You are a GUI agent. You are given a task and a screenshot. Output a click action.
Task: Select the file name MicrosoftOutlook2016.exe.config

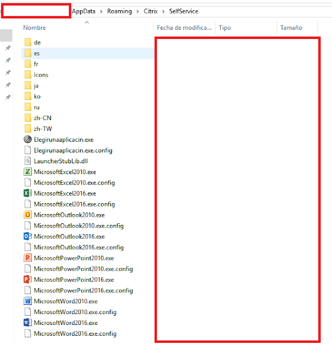pyautogui.click(x=78, y=248)
